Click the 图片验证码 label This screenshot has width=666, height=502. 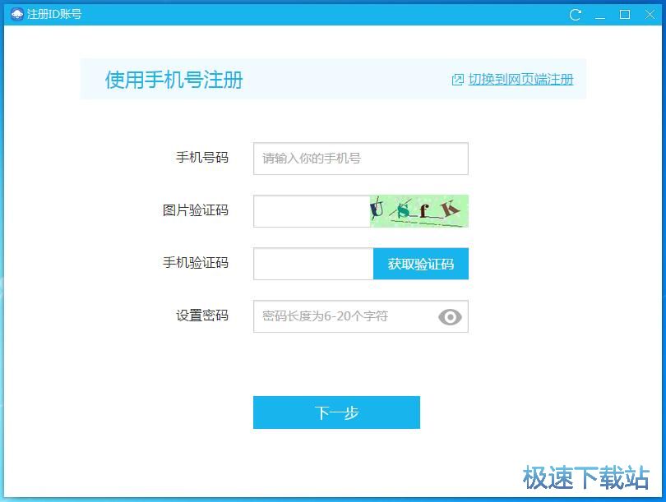(196, 210)
